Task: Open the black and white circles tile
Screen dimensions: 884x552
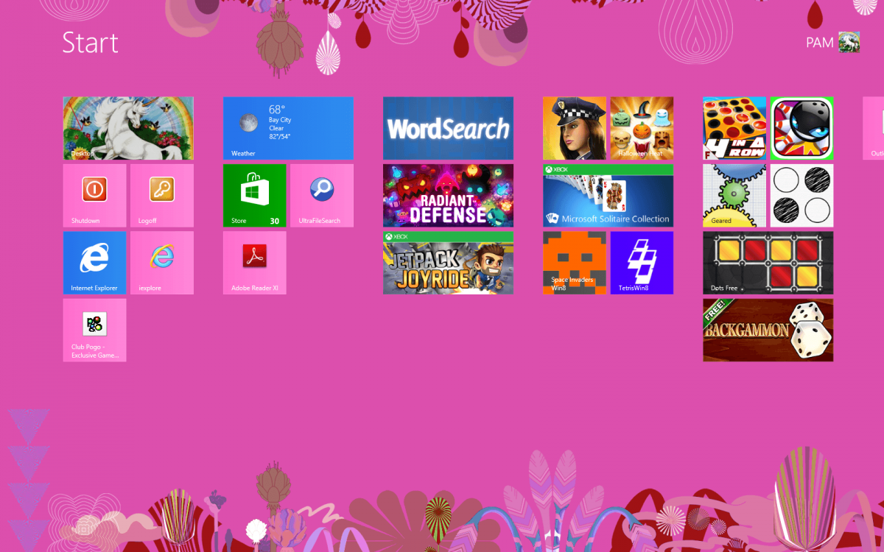Action: pos(801,196)
